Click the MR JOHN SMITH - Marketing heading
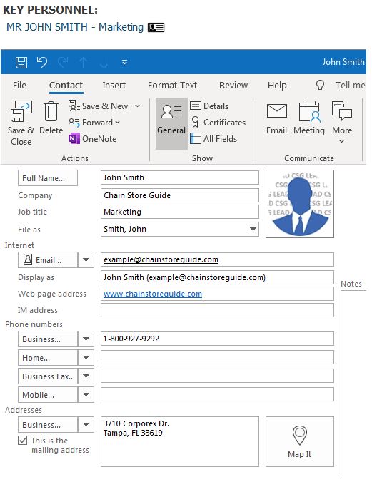The width and height of the screenshot is (372, 494). tap(75, 27)
